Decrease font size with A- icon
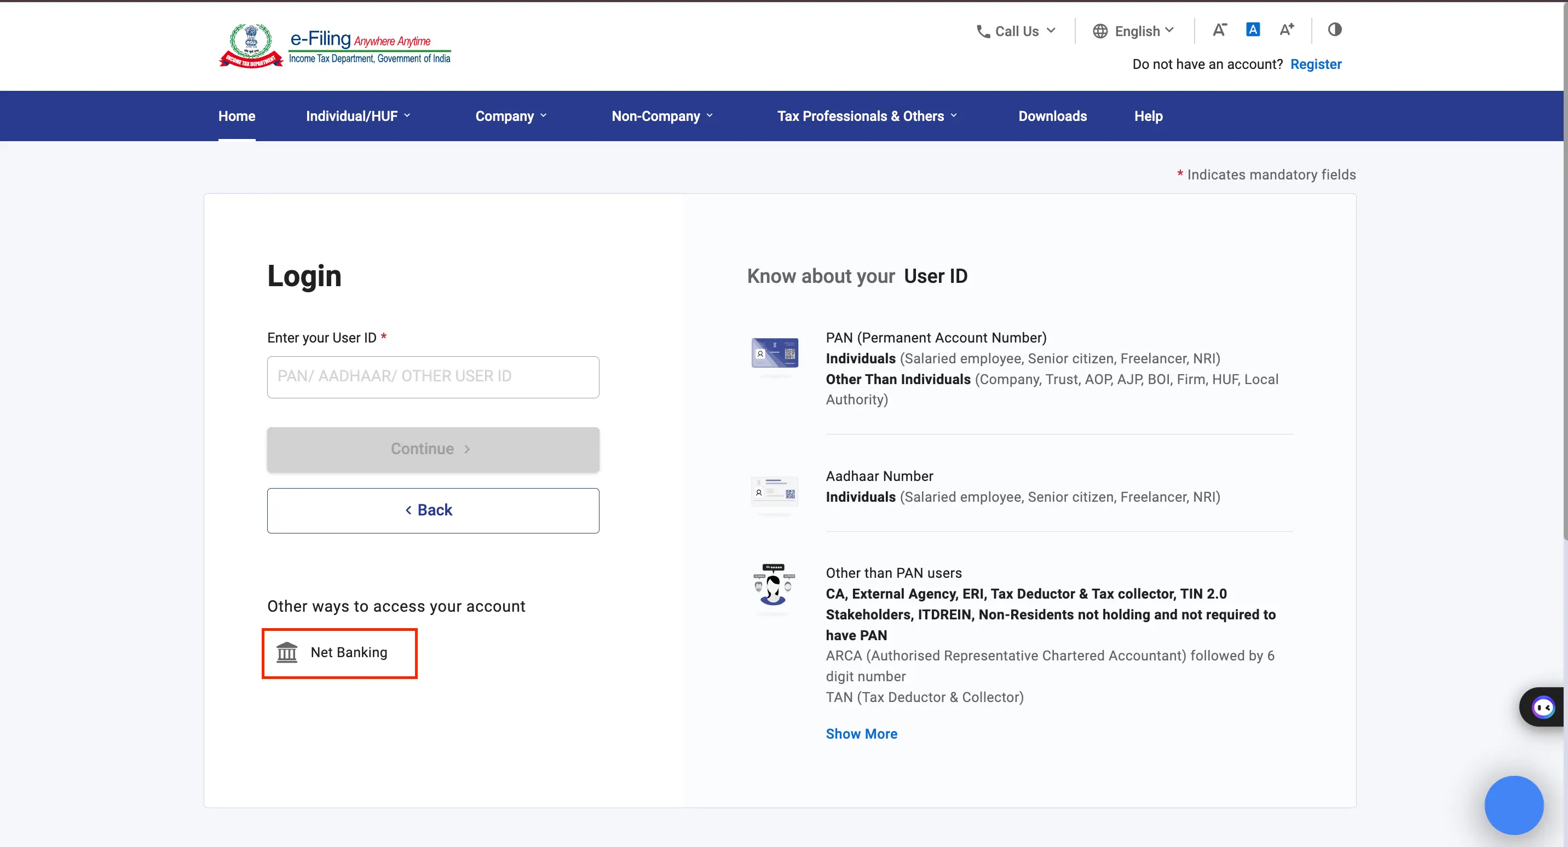 click(1219, 30)
